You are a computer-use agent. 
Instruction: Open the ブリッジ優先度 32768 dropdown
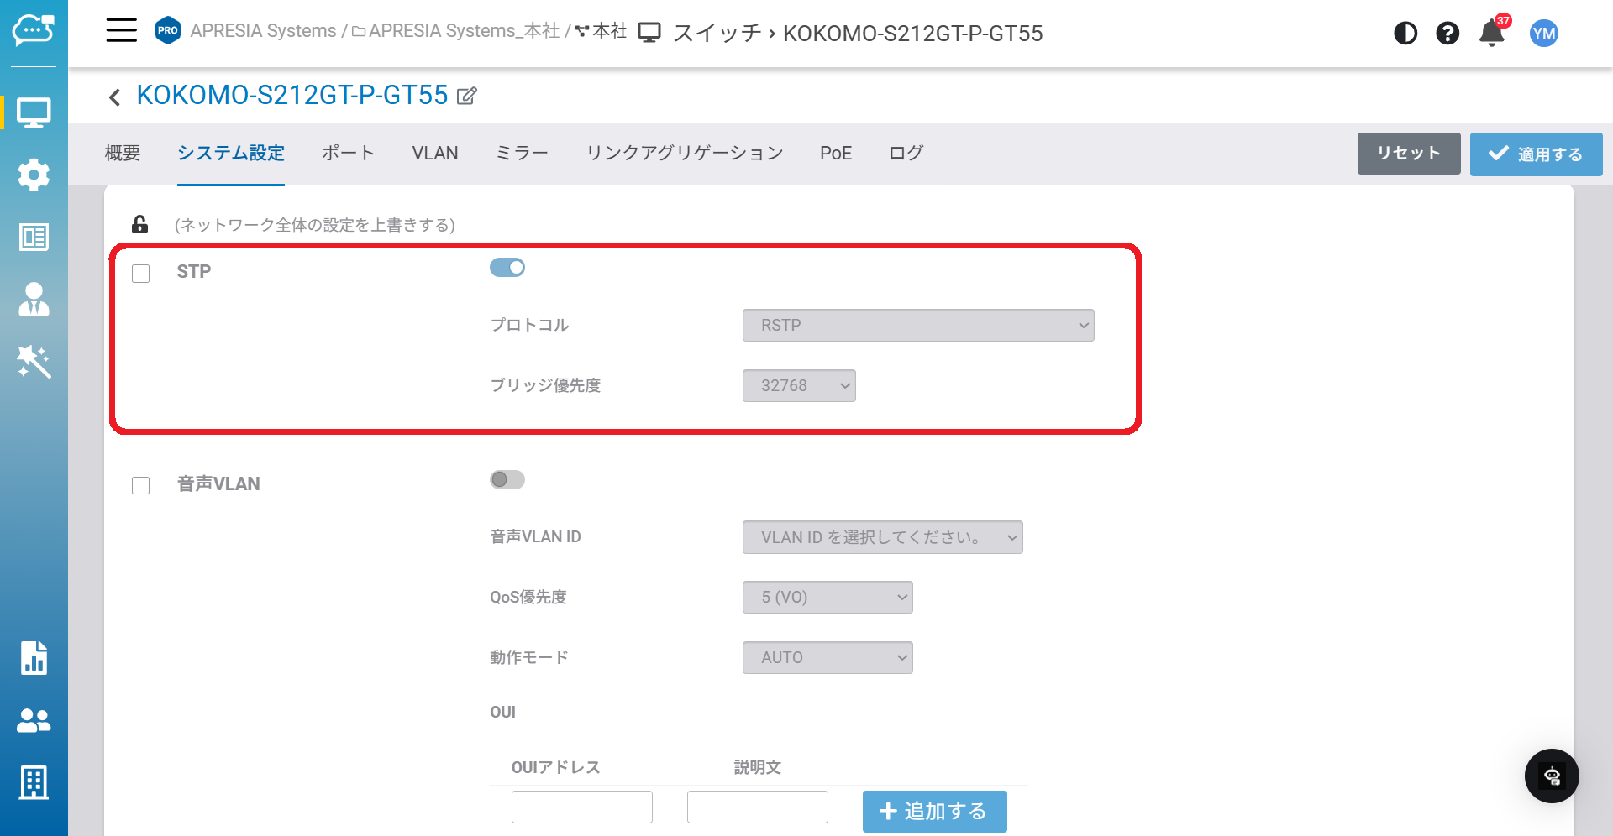tap(798, 386)
